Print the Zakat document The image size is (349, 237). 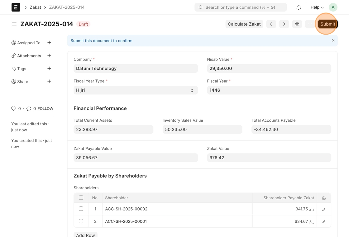coord(297,24)
